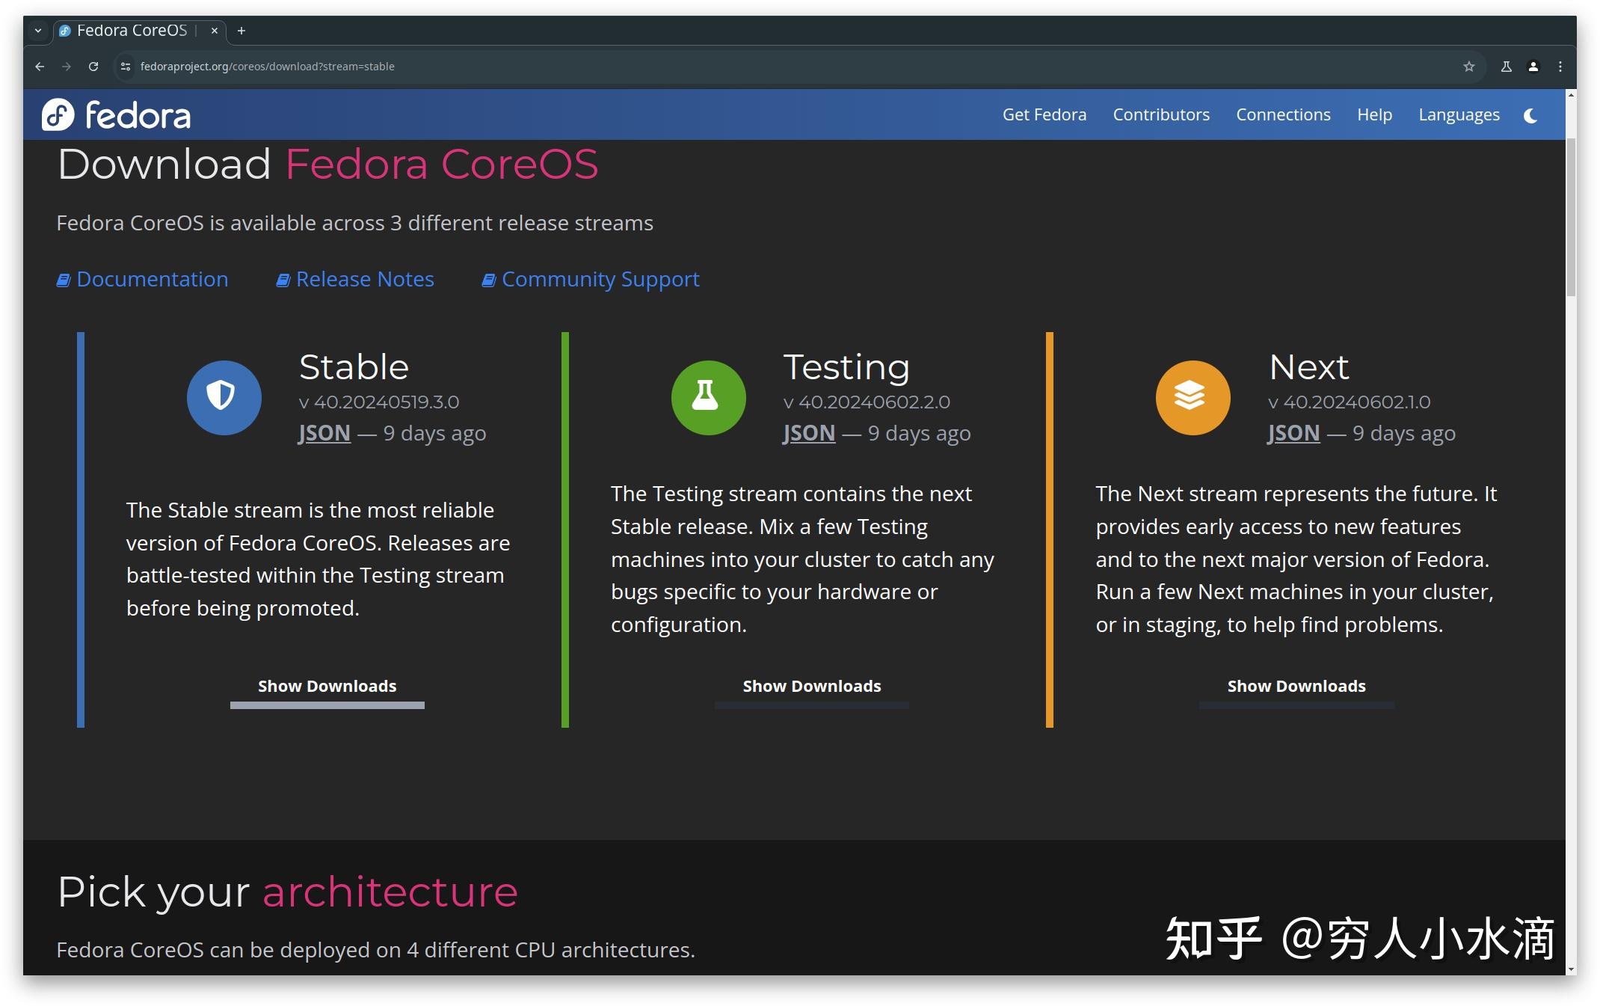Click the book icon beside Community Support
This screenshot has width=1600, height=1006.
[x=488, y=279]
